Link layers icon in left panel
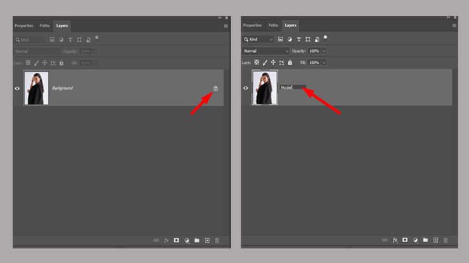The height and width of the screenshot is (263, 469). 156,240
